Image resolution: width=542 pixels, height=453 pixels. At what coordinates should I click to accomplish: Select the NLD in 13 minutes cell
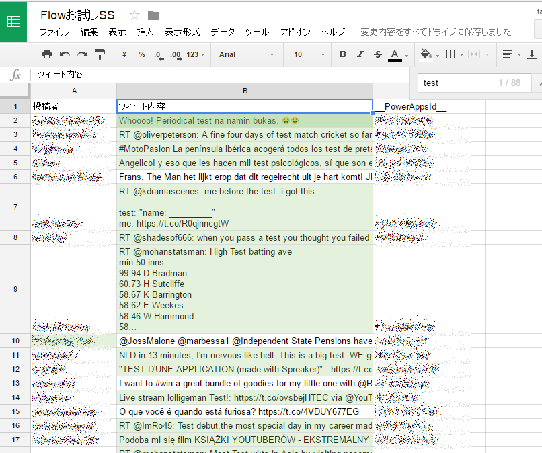tap(245, 355)
